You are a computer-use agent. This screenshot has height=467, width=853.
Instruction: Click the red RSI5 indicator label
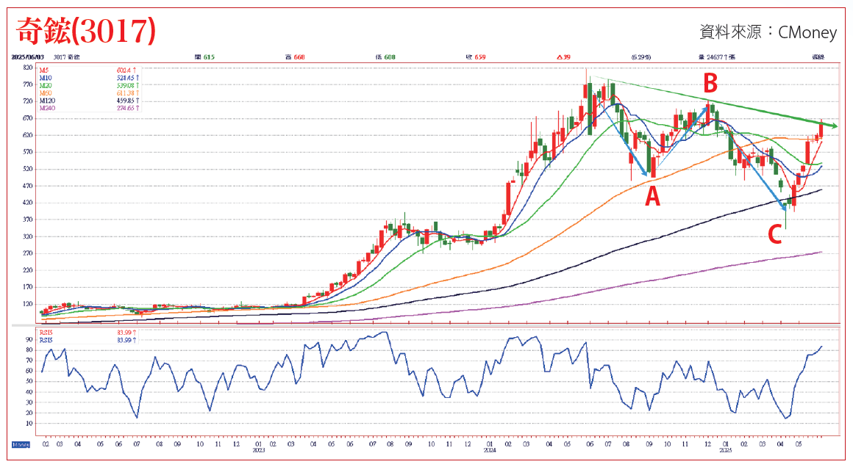46,333
